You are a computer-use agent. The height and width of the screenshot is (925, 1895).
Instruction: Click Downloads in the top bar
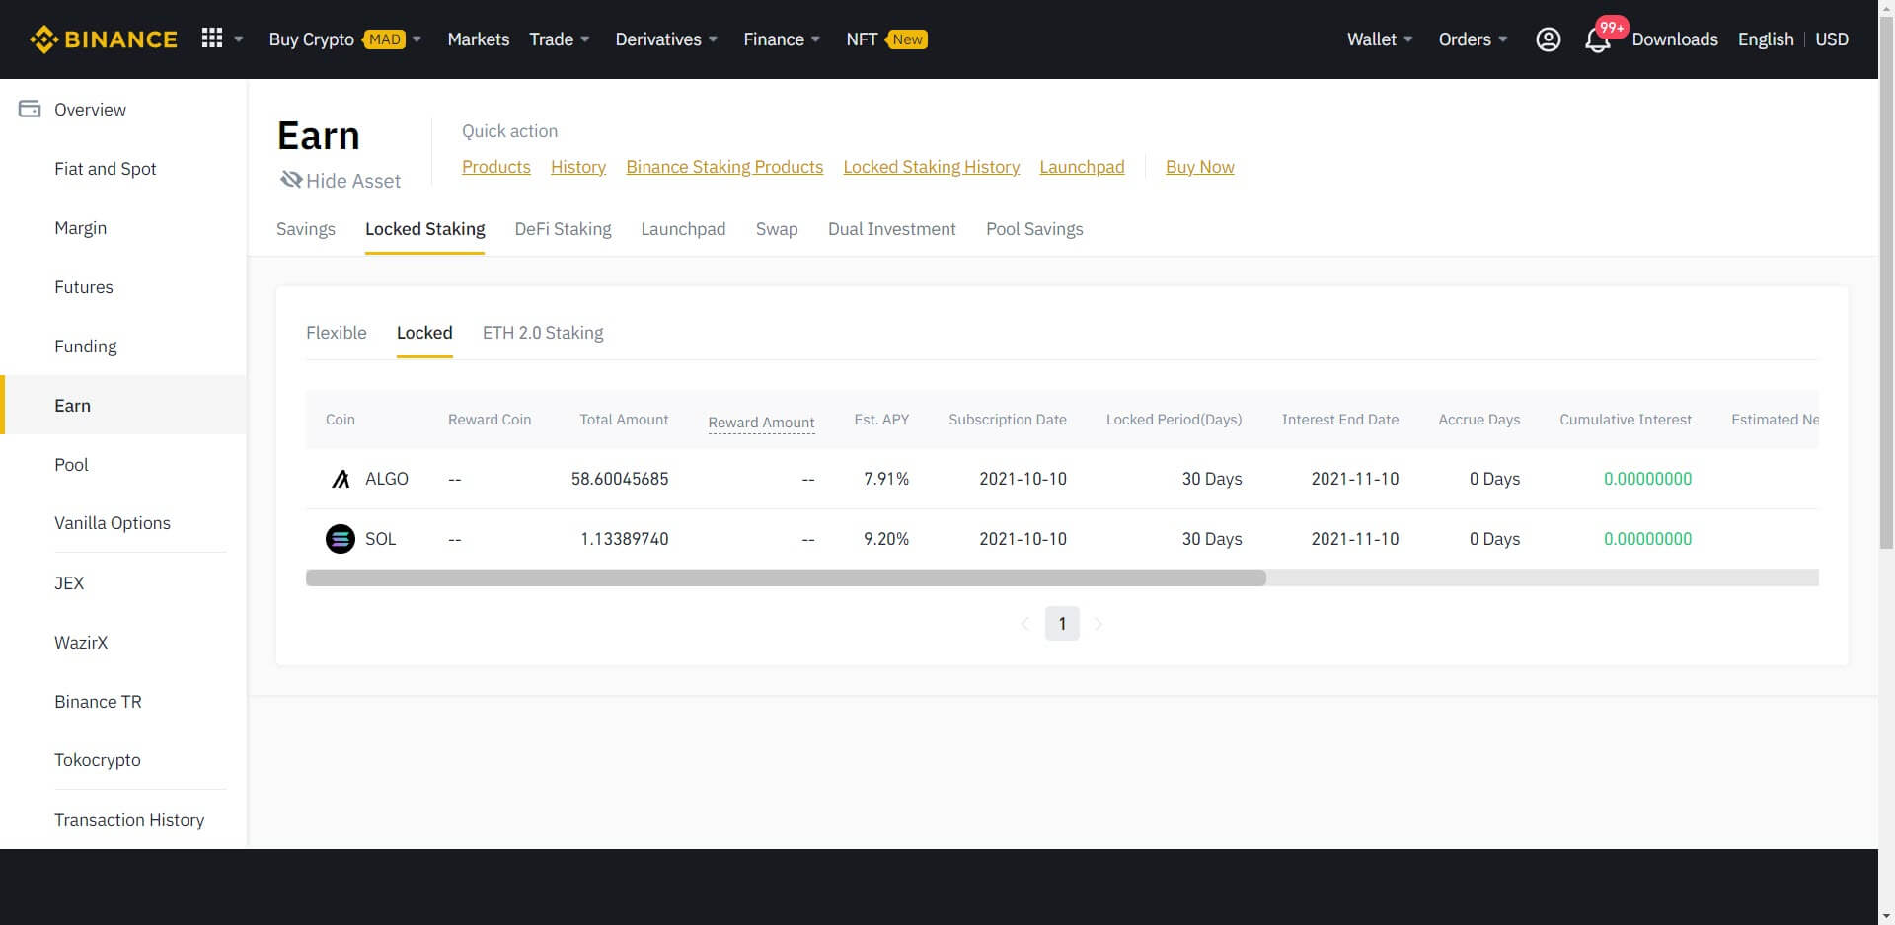click(x=1675, y=39)
